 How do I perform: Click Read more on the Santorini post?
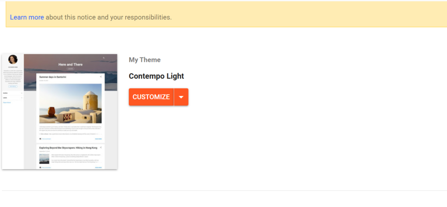pyautogui.click(x=98, y=139)
